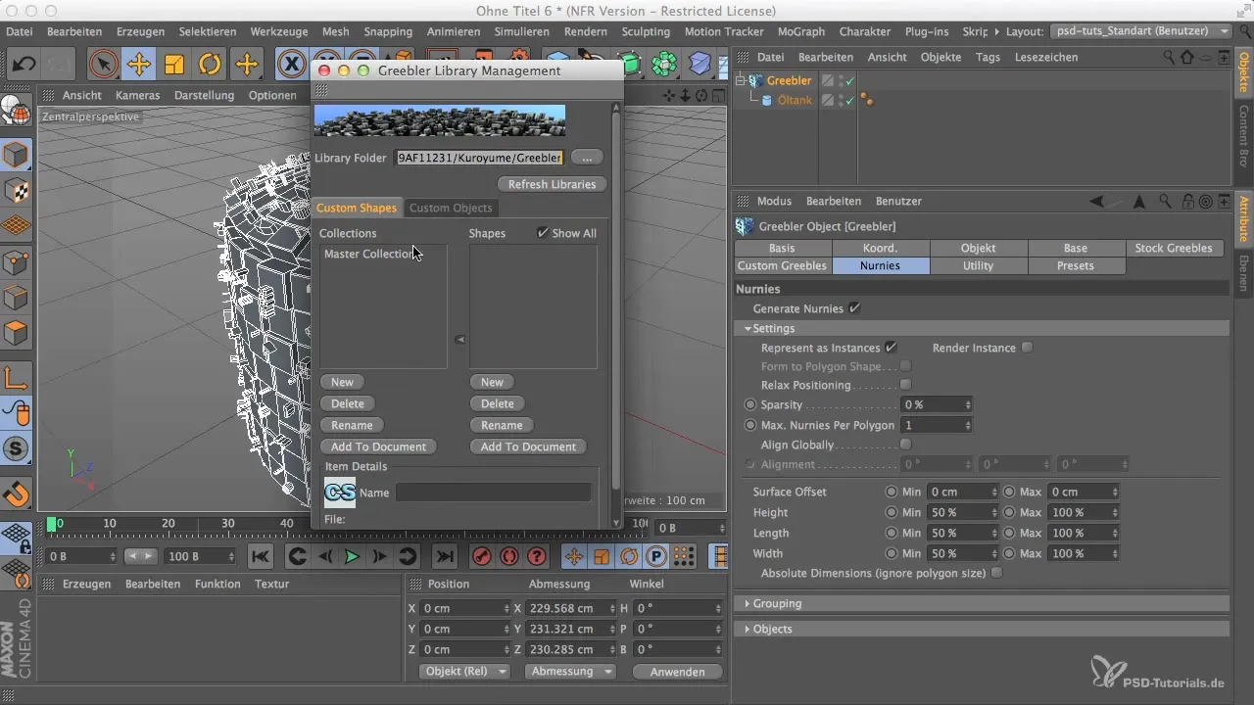The height and width of the screenshot is (705, 1254).
Task: Click Add To Document under Collections
Action: [x=378, y=446]
